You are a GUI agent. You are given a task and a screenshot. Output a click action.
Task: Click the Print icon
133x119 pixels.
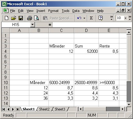30,18
